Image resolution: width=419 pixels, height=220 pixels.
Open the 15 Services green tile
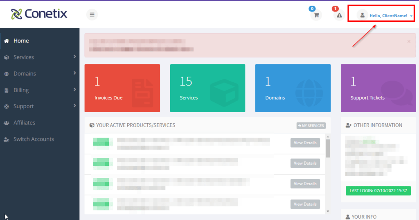(x=207, y=88)
